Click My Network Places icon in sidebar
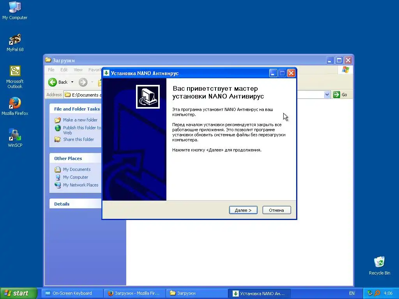The width and height of the screenshot is (399, 299). [58, 185]
